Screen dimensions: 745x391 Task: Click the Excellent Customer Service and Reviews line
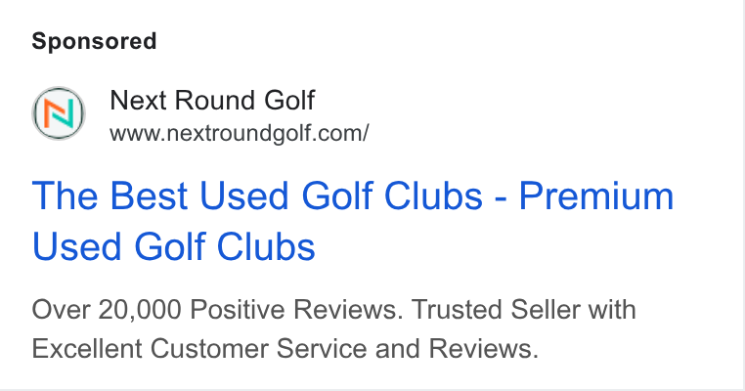285,348
